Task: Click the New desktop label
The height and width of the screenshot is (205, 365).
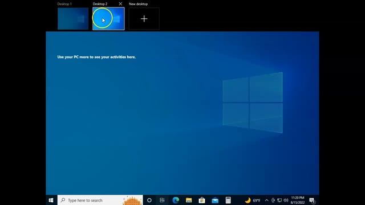Action: [138, 4]
